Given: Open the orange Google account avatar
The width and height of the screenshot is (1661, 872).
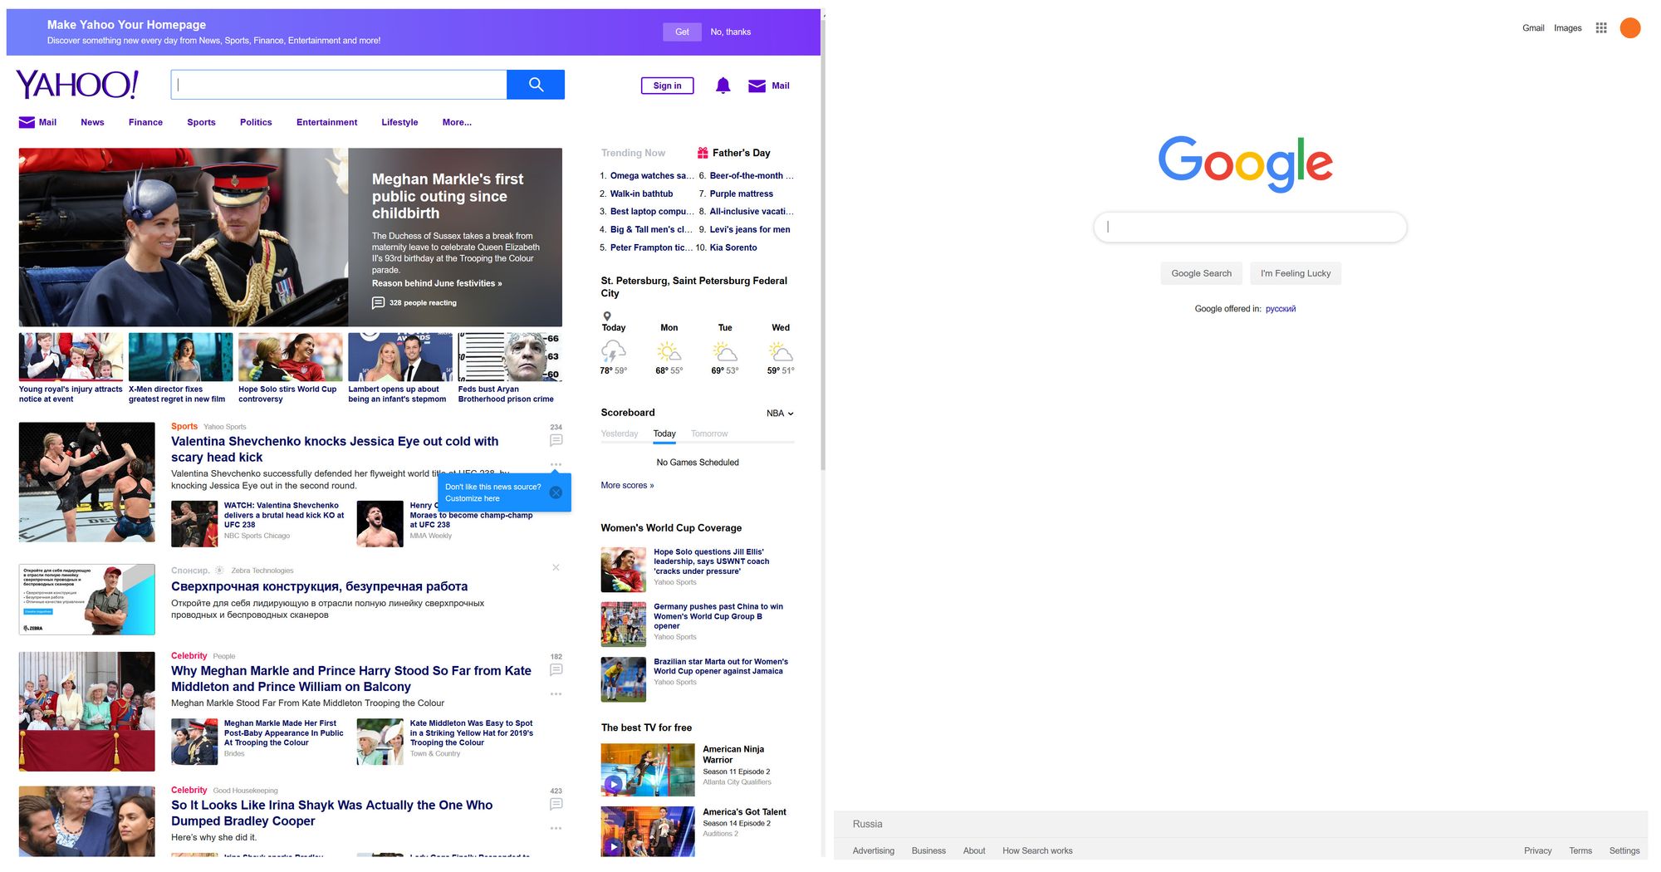Looking at the screenshot, I should click(1630, 28).
